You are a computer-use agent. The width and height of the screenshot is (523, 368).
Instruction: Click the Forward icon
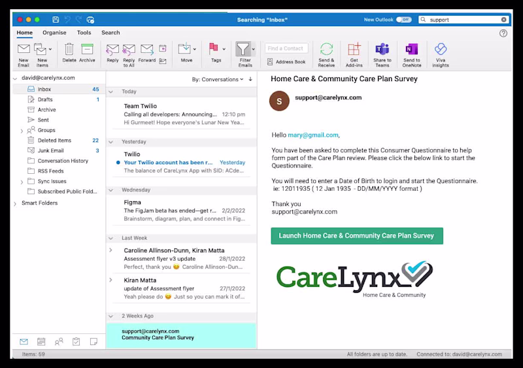(146, 50)
